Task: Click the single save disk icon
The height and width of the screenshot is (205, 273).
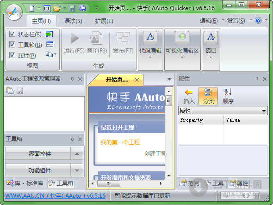Action: coord(72,8)
